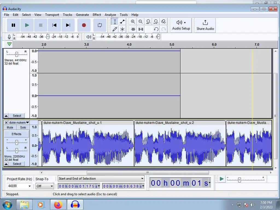Collapse the duke-nukem track with arrow
The image size is (280, 210).
pyautogui.click(x=6, y=164)
